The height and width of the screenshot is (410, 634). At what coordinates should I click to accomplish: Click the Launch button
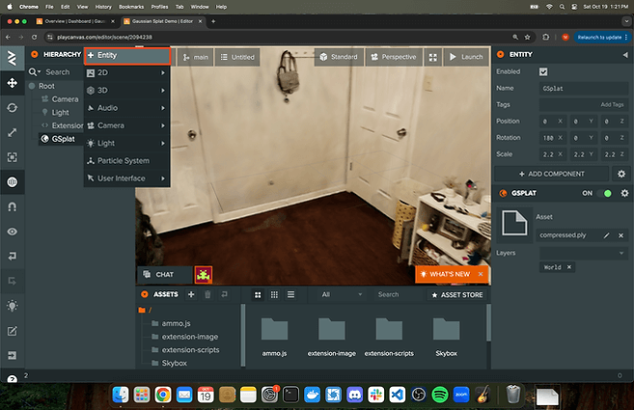[x=465, y=57]
